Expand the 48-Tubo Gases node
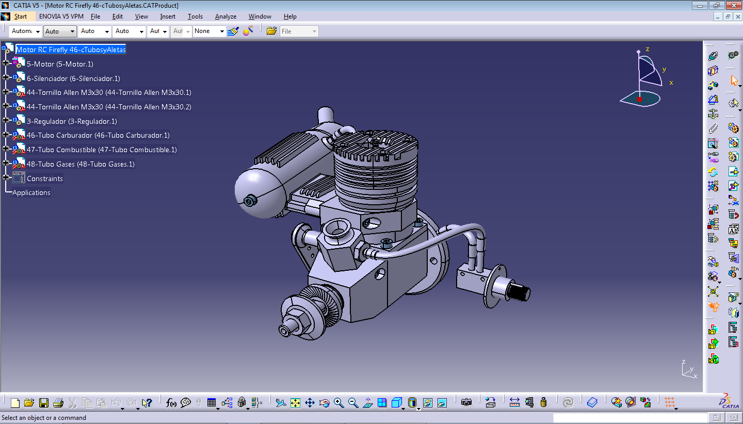743x424 pixels. (x=6, y=163)
